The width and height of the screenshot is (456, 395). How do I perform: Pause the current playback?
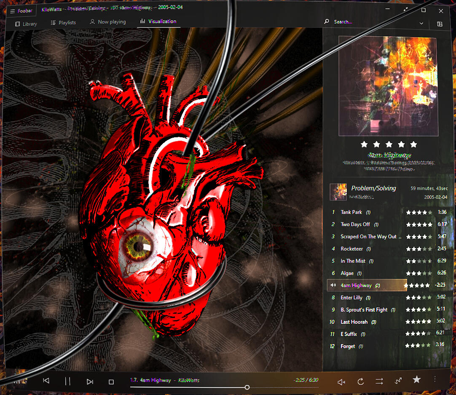click(67, 381)
